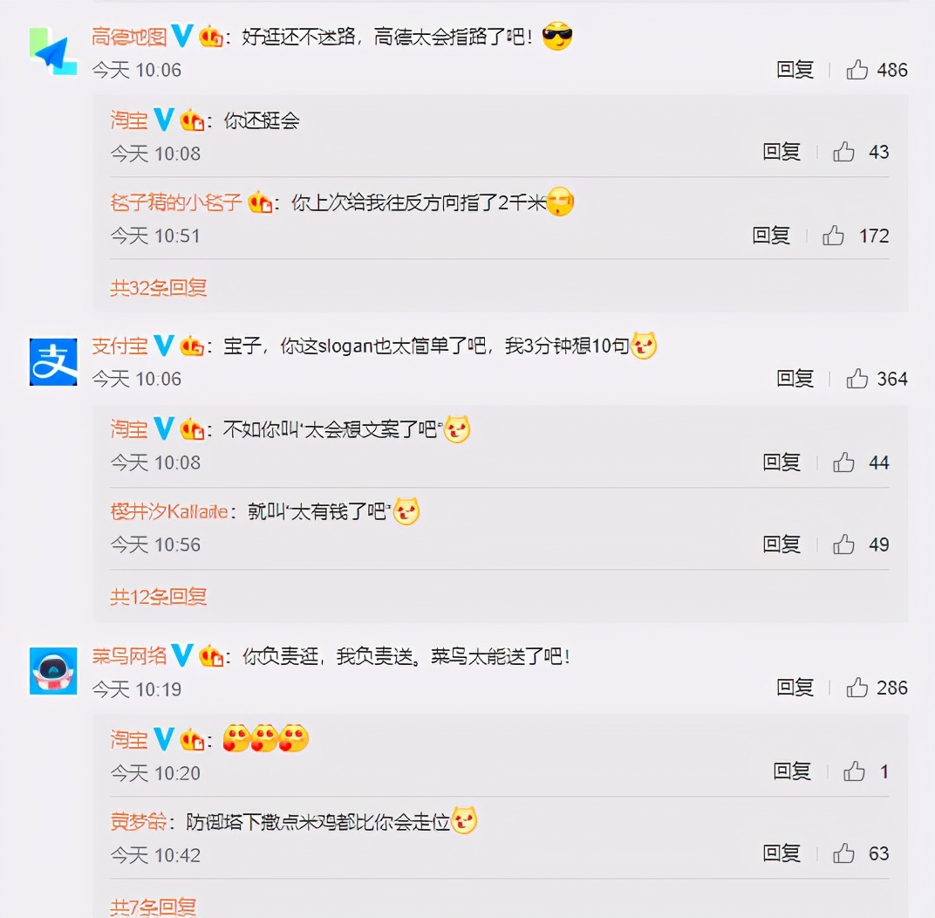This screenshot has width=935, height=918.
Task: Expand the 共32条回复 thread
Action: point(158,288)
